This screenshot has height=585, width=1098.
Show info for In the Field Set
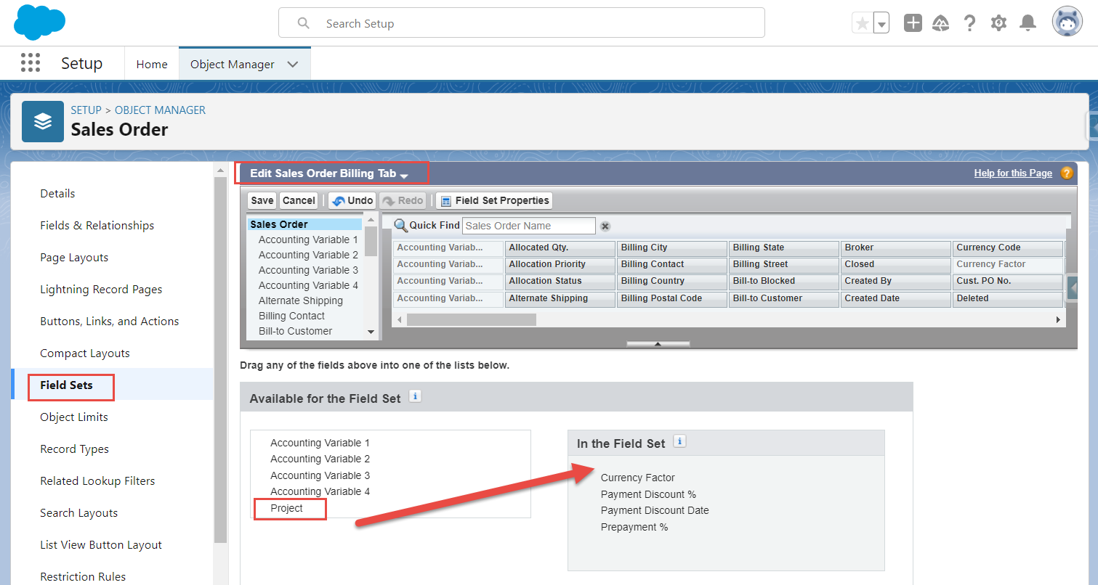click(679, 441)
